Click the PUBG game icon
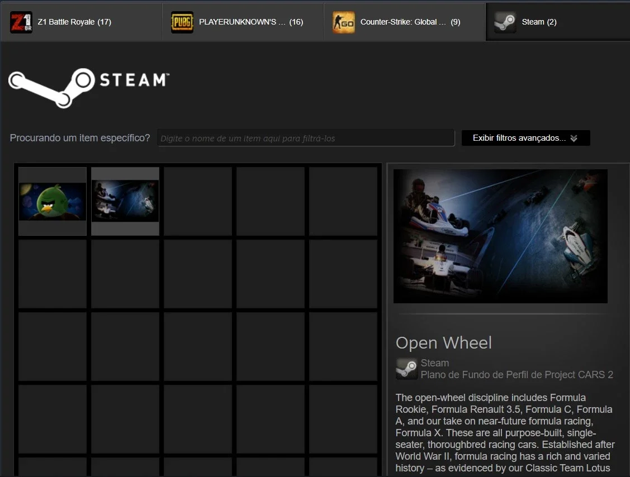 click(x=182, y=22)
